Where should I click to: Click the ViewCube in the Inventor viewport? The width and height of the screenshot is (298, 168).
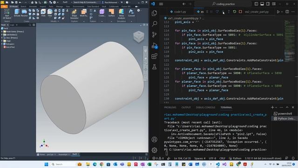click(139, 36)
